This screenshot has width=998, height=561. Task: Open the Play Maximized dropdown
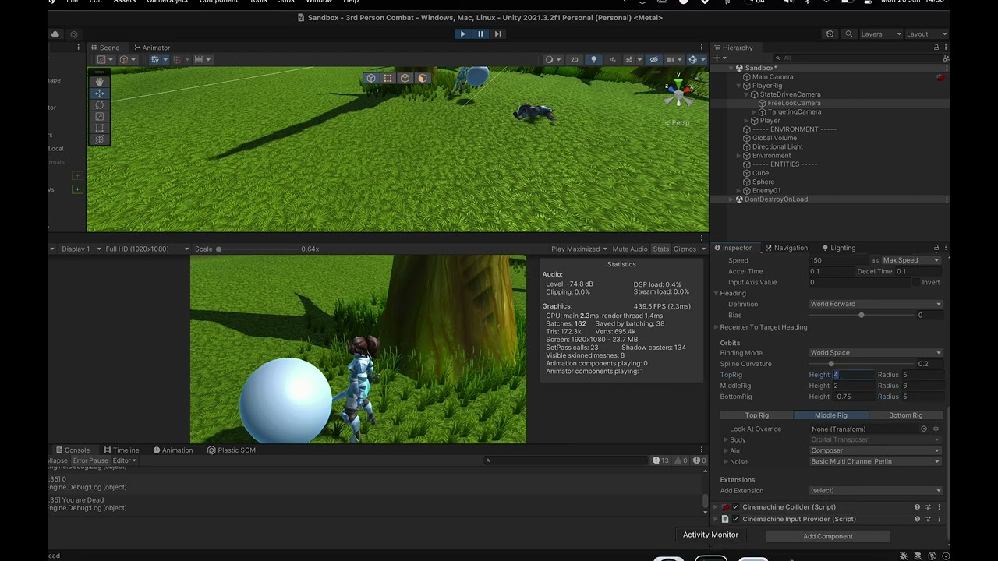[579, 249]
